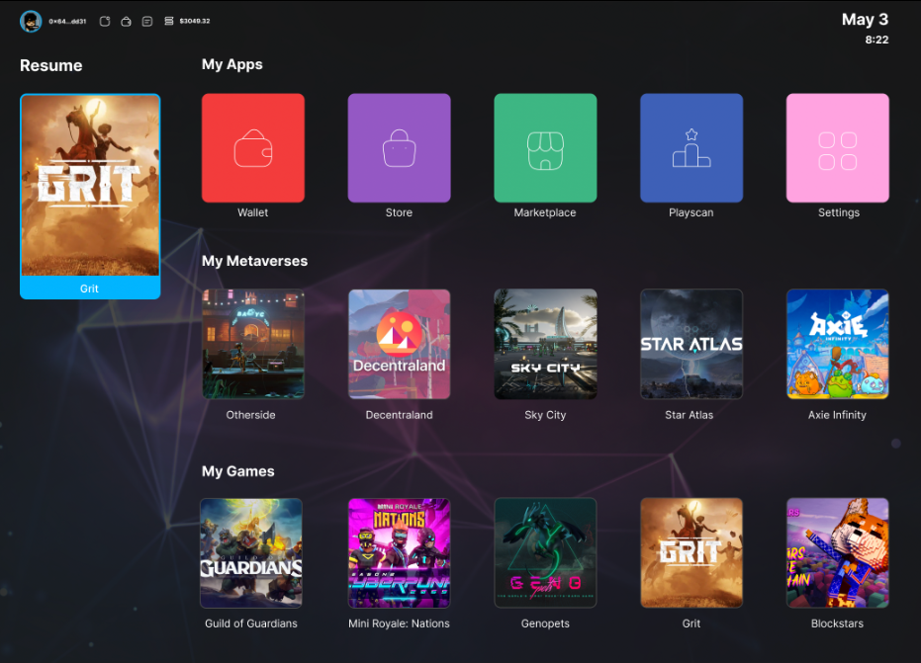Start the Genopets game

(x=546, y=552)
